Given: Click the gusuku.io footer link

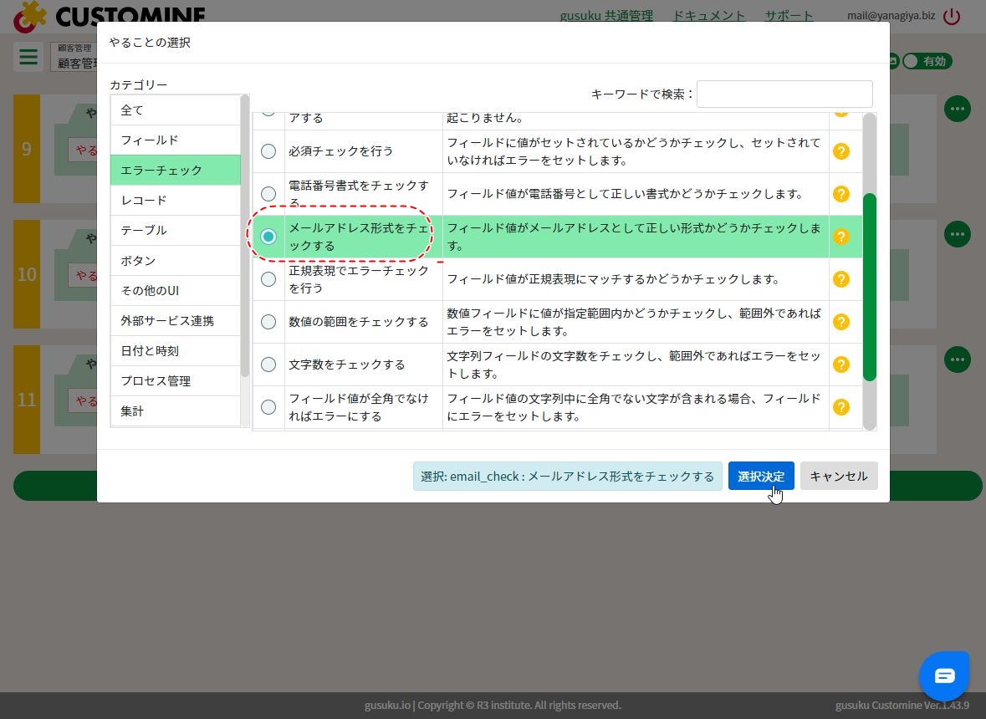Looking at the screenshot, I should pos(386,705).
